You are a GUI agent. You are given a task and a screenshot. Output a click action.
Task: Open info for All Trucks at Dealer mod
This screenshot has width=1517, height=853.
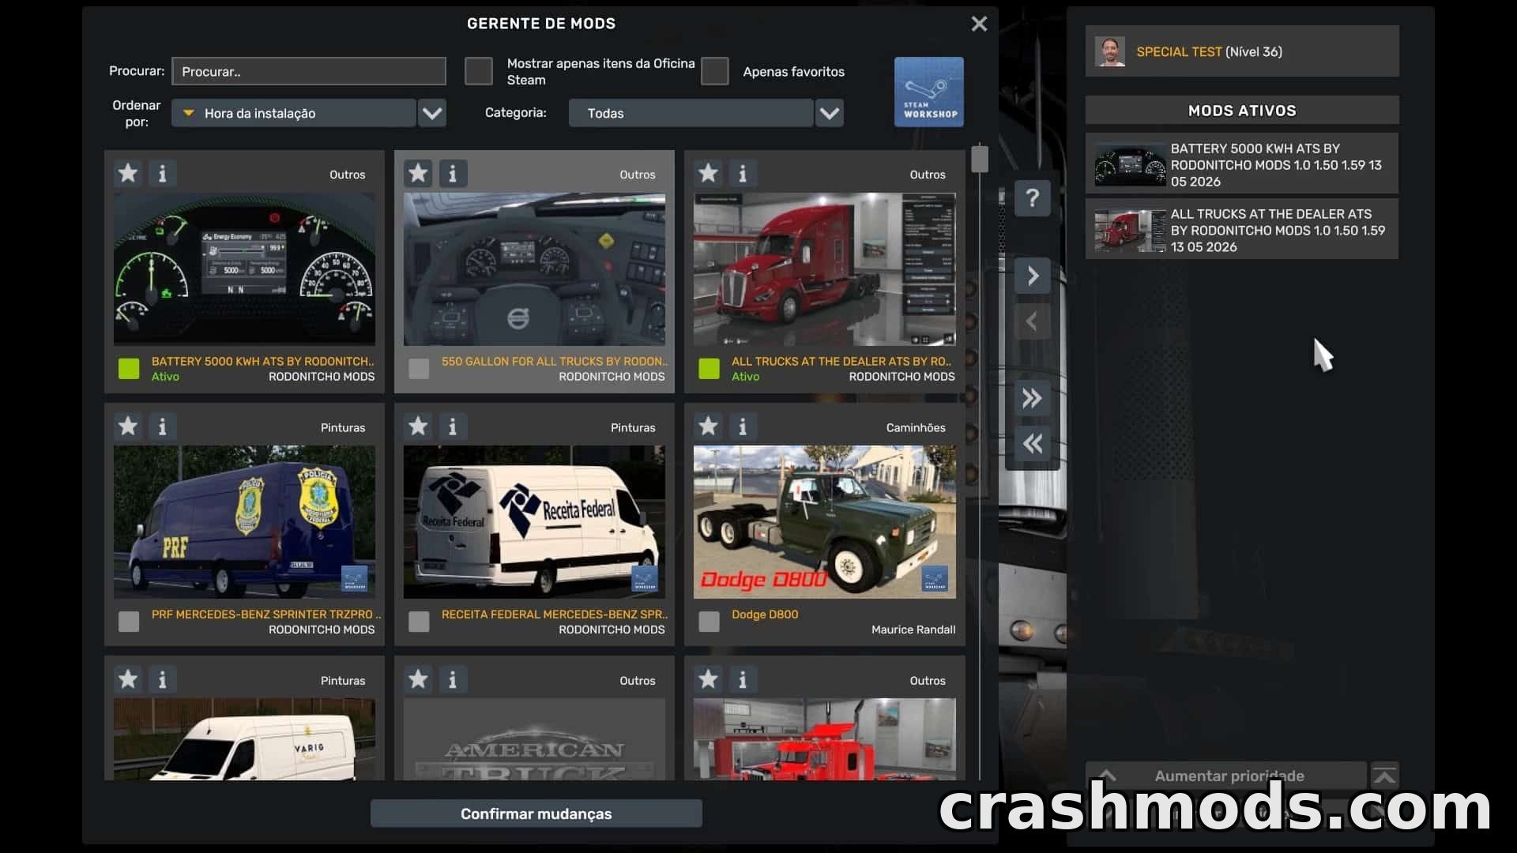[743, 173]
